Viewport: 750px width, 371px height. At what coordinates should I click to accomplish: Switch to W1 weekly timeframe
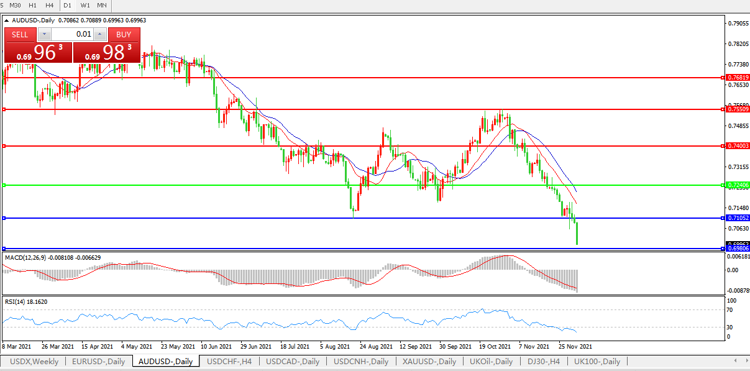(85, 5)
